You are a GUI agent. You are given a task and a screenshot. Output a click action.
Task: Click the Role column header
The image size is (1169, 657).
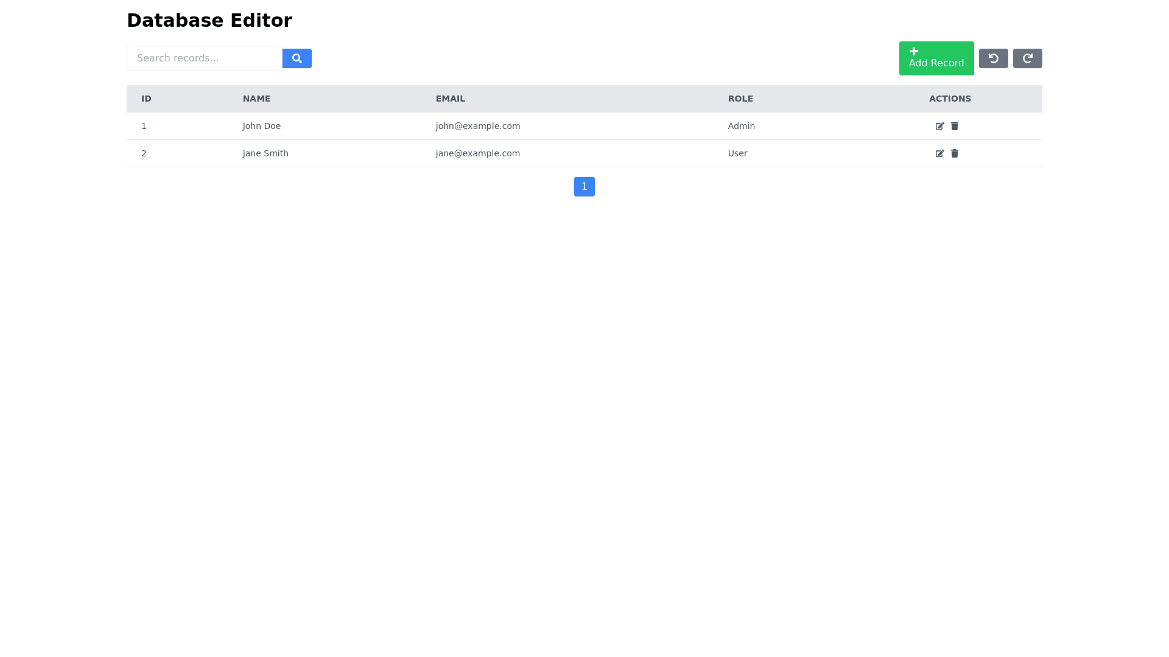coord(740,99)
